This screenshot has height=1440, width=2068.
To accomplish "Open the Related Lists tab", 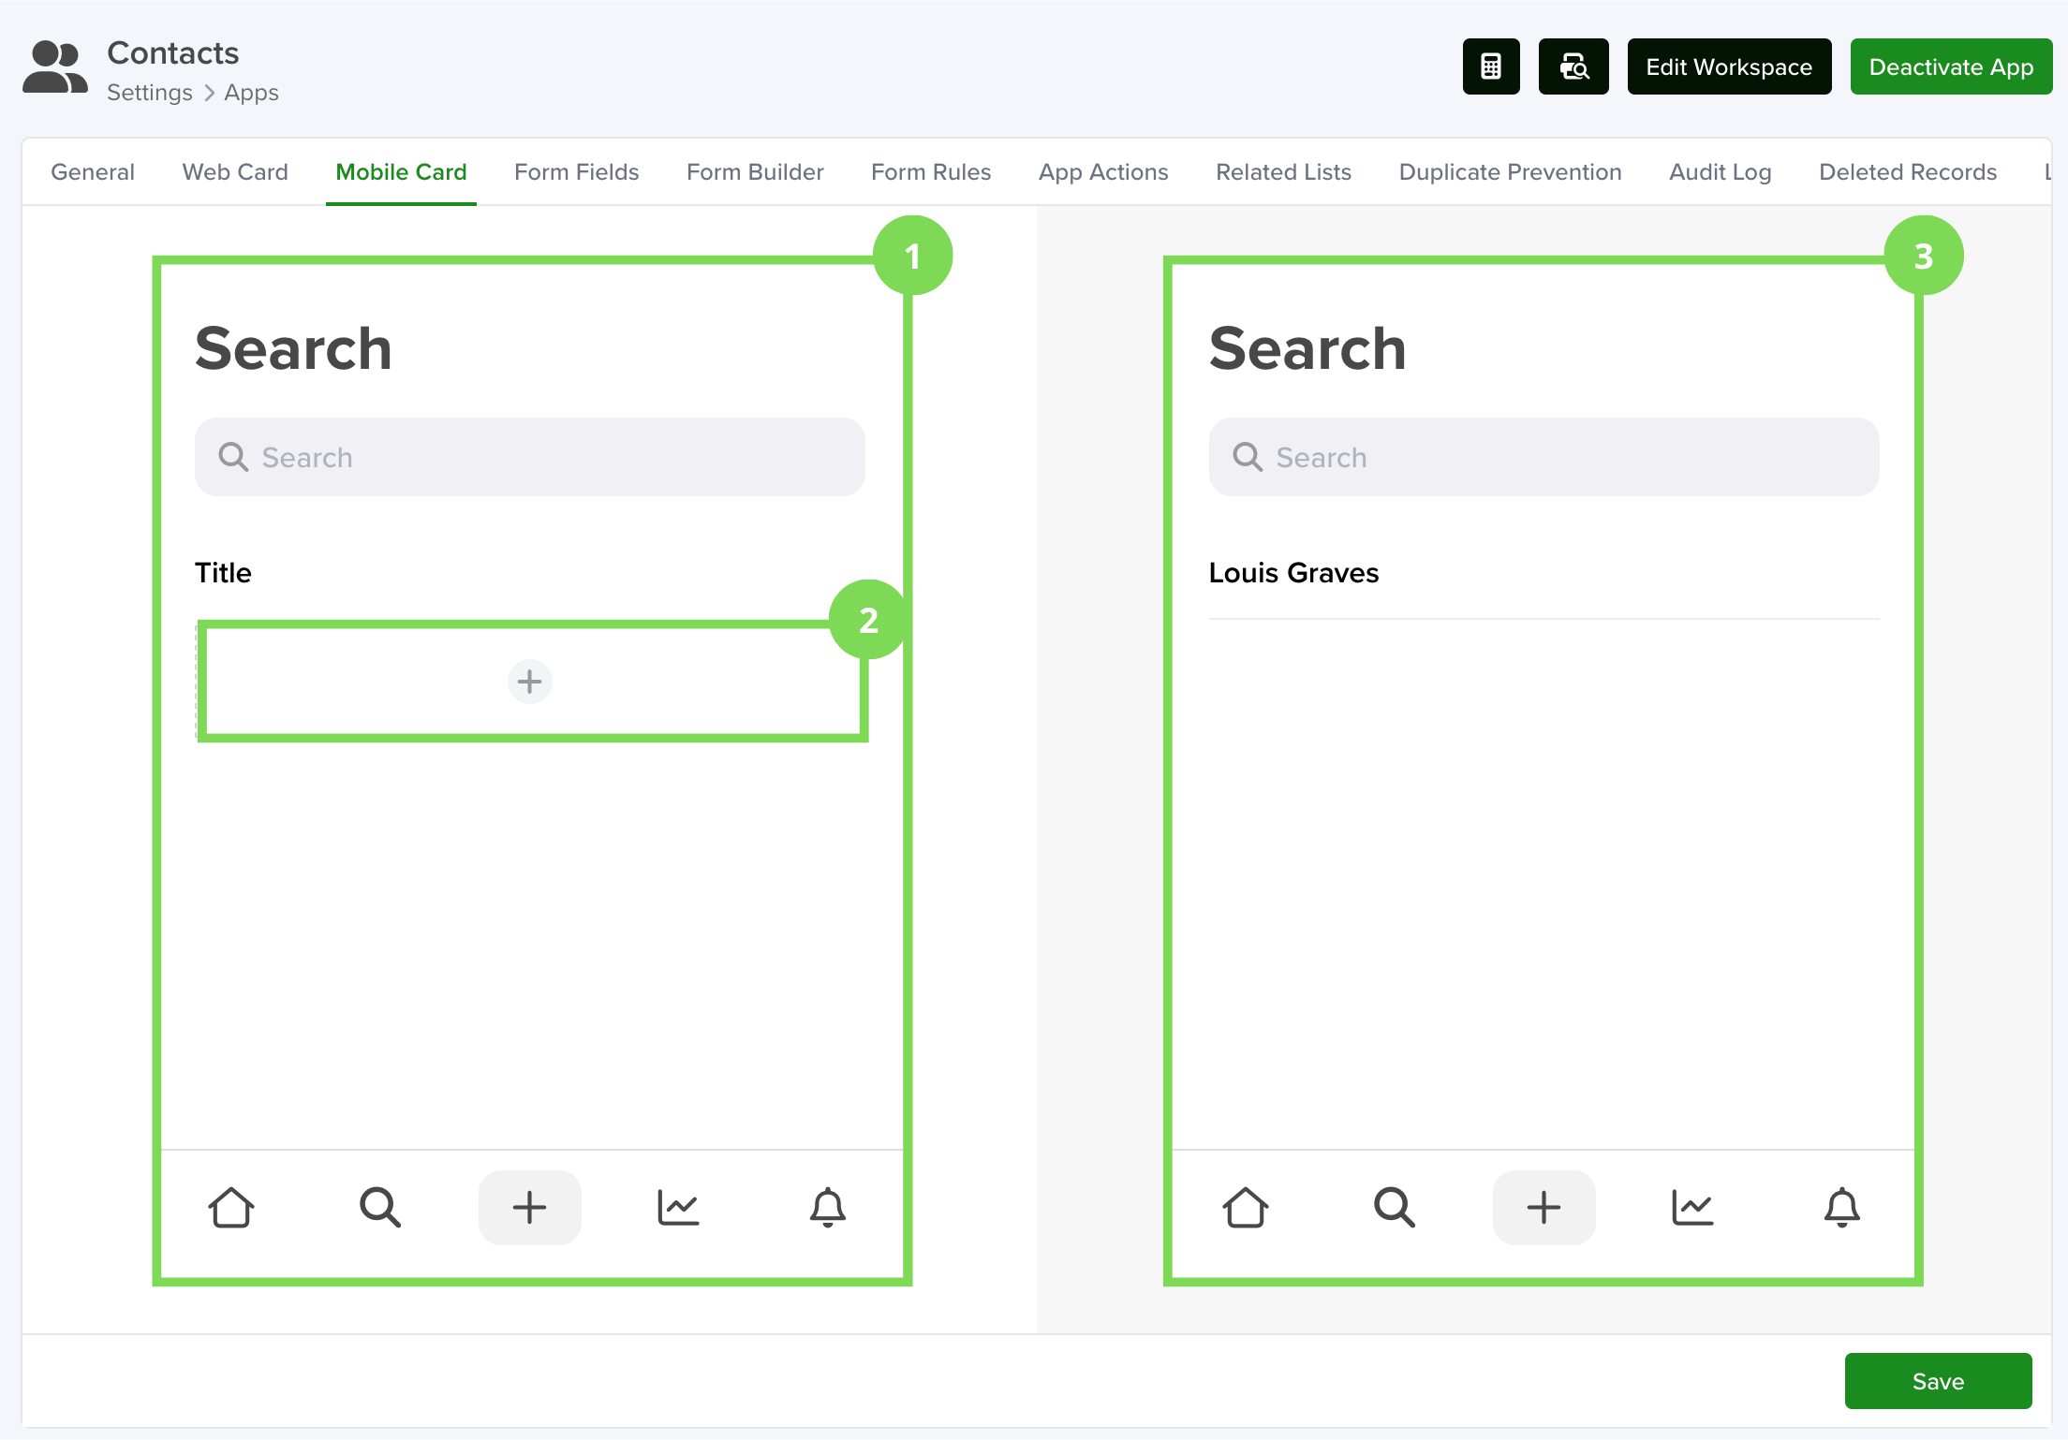I will (x=1283, y=172).
